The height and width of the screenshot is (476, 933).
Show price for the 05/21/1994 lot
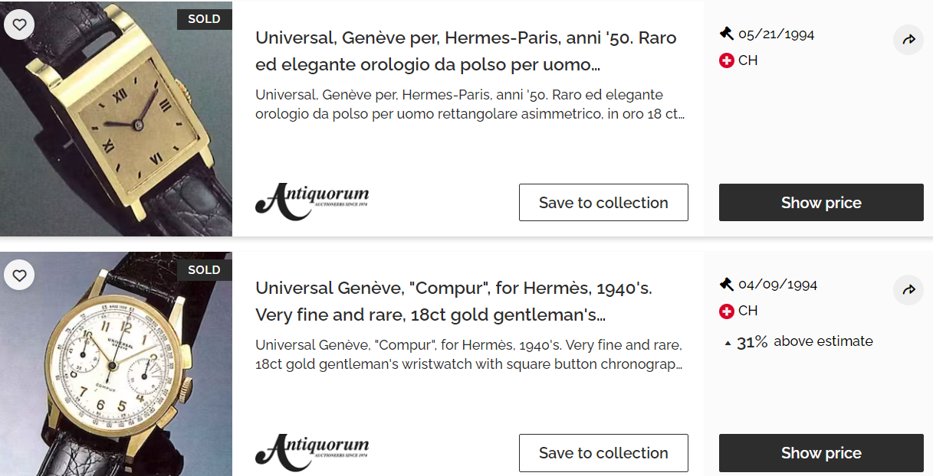pyautogui.click(x=821, y=203)
